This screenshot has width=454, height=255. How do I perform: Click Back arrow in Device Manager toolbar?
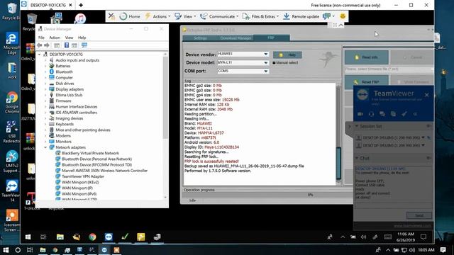(x=40, y=45)
